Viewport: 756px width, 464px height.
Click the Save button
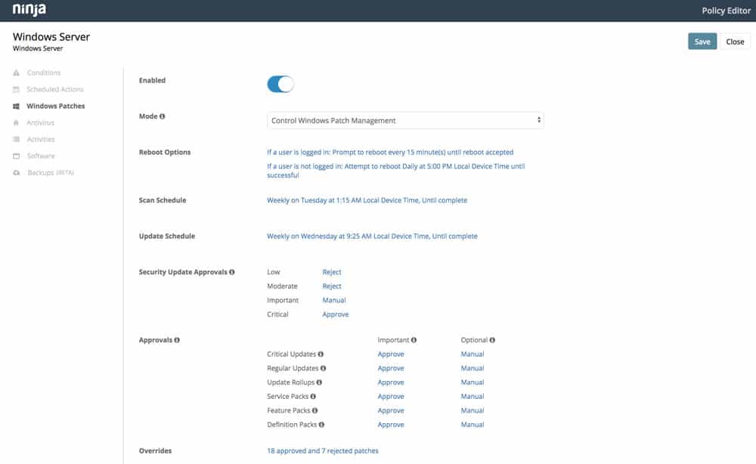point(702,41)
